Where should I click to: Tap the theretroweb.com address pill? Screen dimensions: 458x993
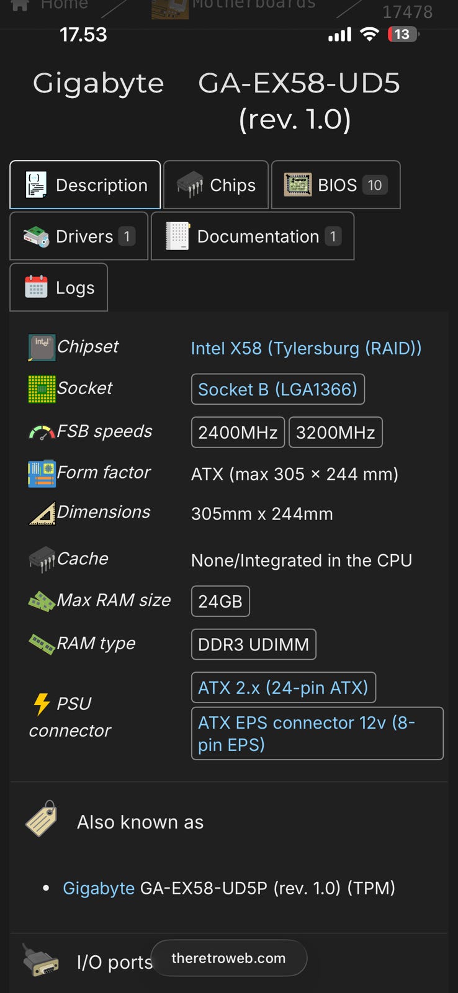click(x=228, y=958)
